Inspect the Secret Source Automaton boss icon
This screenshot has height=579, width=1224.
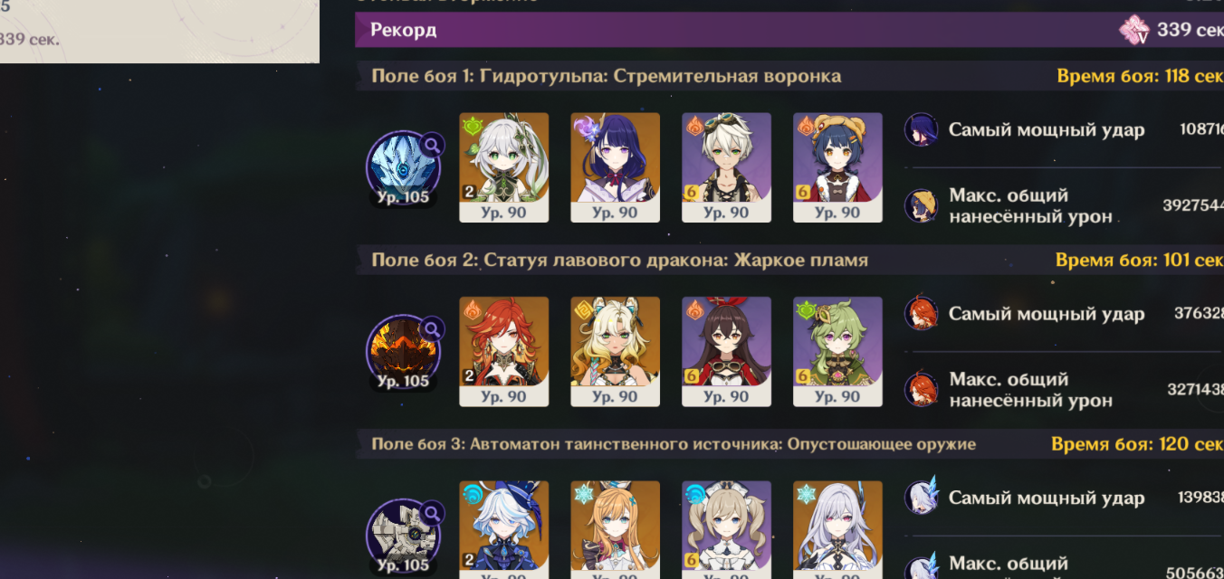[404, 536]
